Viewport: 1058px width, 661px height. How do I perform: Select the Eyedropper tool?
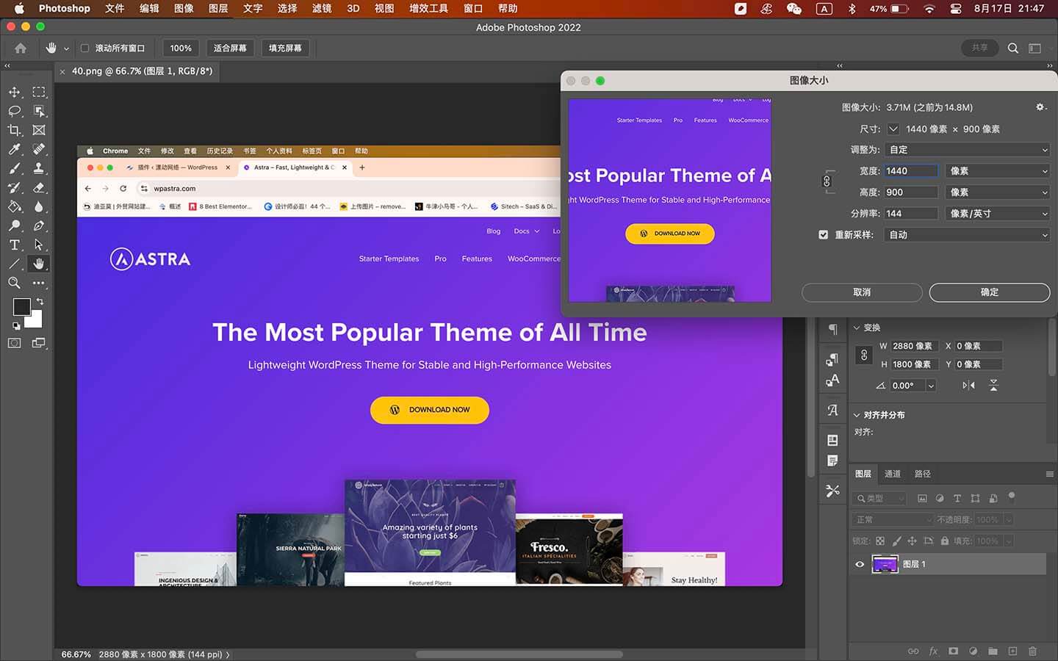14,149
